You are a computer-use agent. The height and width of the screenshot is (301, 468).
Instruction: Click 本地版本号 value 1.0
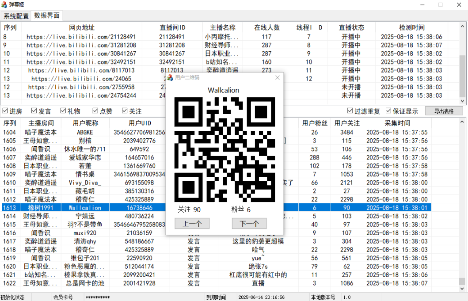[x=347, y=297]
